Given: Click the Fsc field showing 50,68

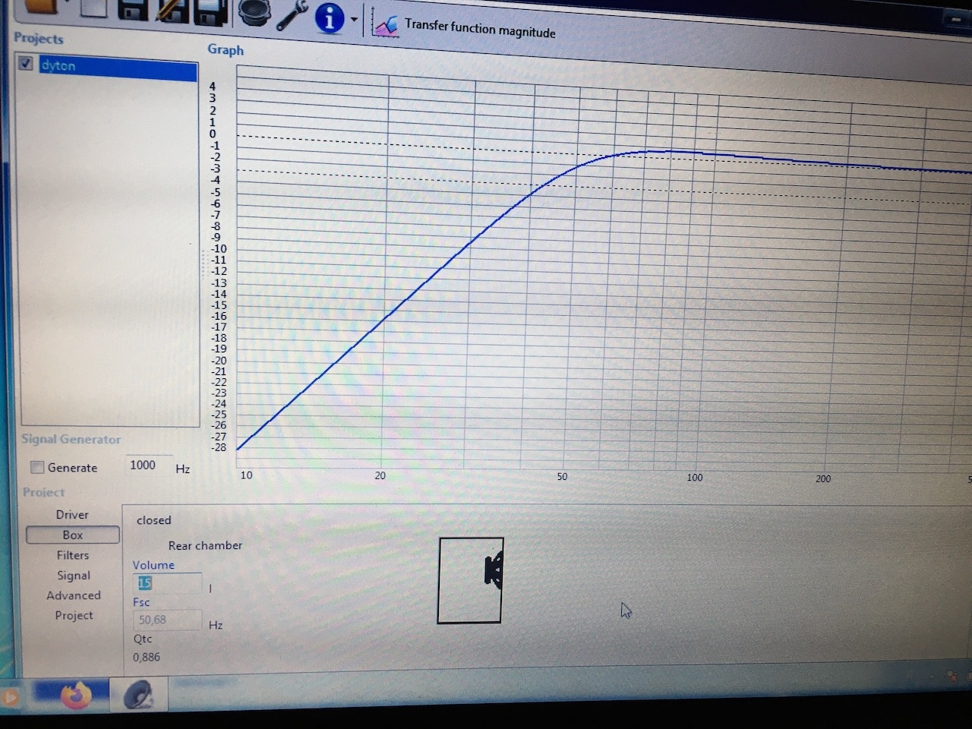Looking at the screenshot, I should pyautogui.click(x=167, y=620).
